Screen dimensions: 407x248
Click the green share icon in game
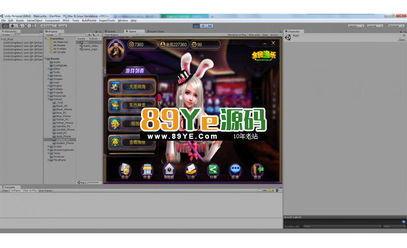[213, 171]
